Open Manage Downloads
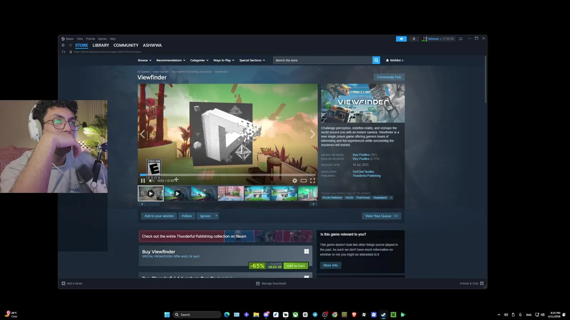Screen dimensions: 570x320 click(271, 283)
